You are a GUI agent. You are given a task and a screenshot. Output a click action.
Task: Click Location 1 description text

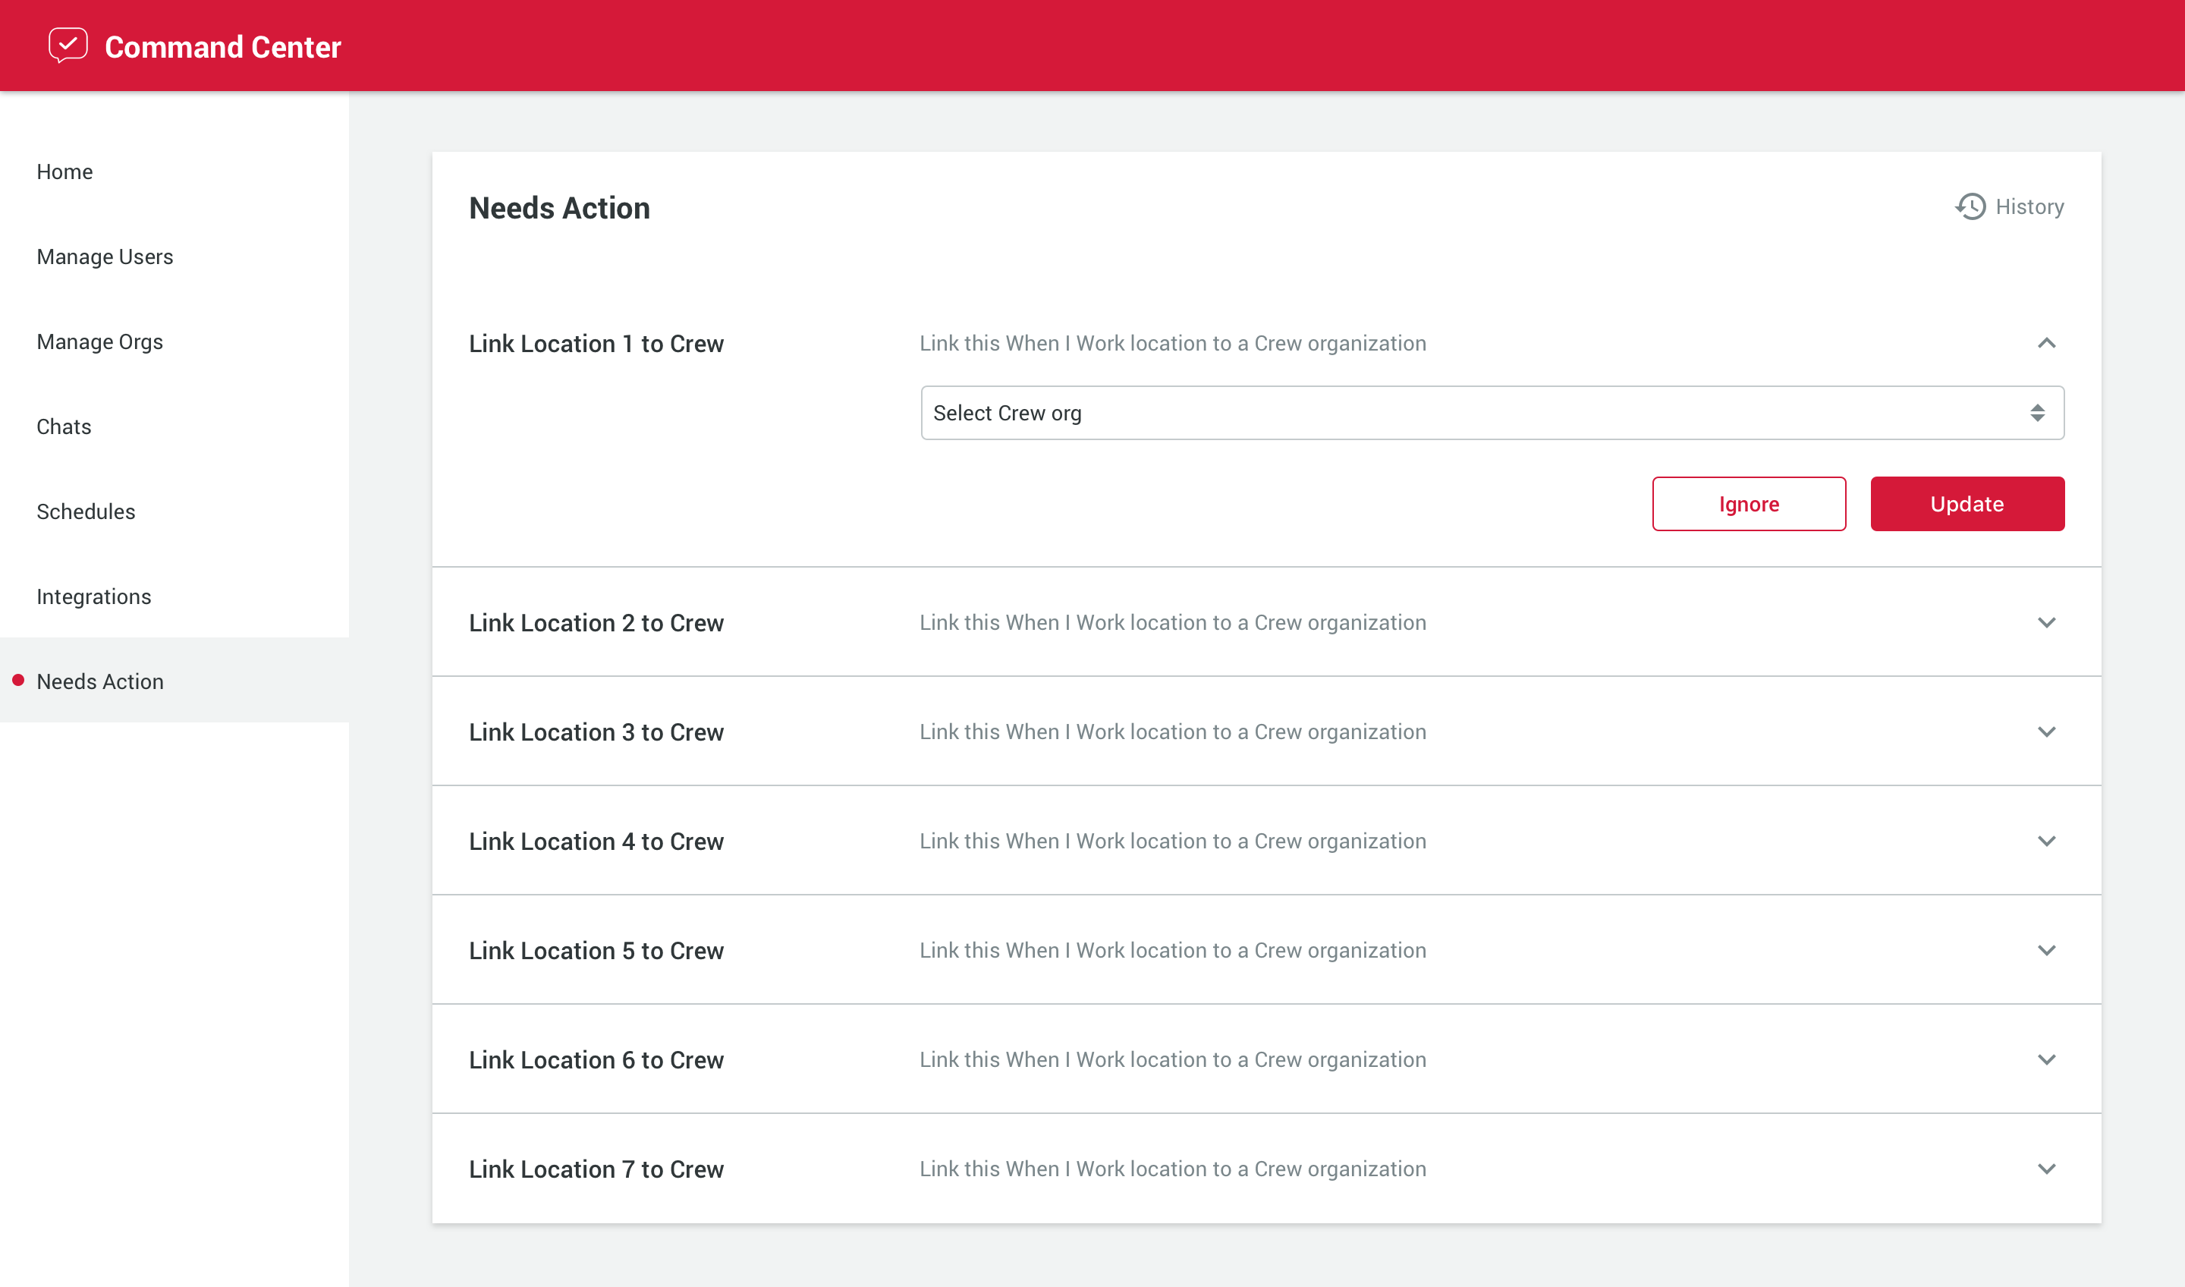tap(1172, 344)
